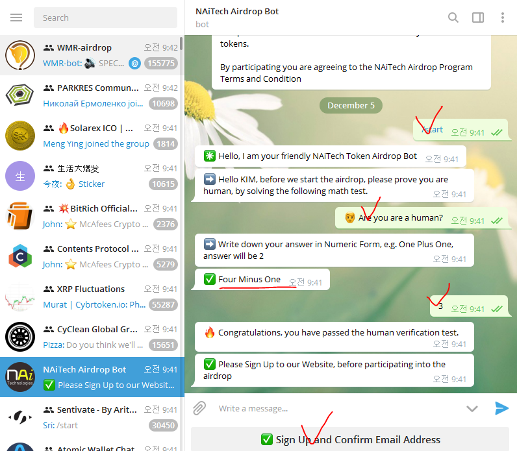Screen dimensions: 517x451
Task: Open the three-dot chat options menu
Action: (503, 18)
